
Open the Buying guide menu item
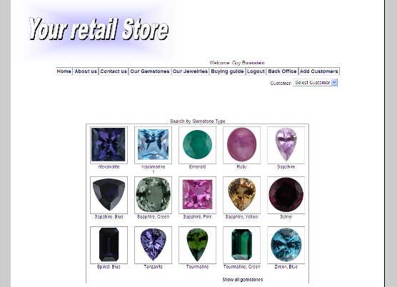coord(227,71)
